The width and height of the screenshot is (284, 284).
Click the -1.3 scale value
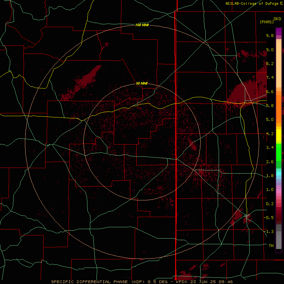point(269,232)
